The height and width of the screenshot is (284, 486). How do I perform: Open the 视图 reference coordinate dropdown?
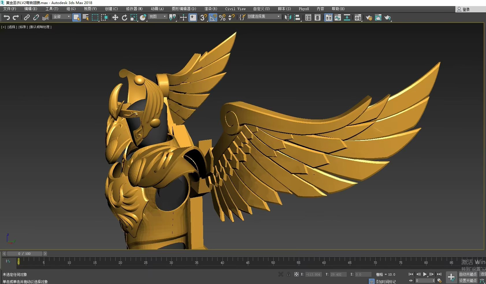[157, 17]
